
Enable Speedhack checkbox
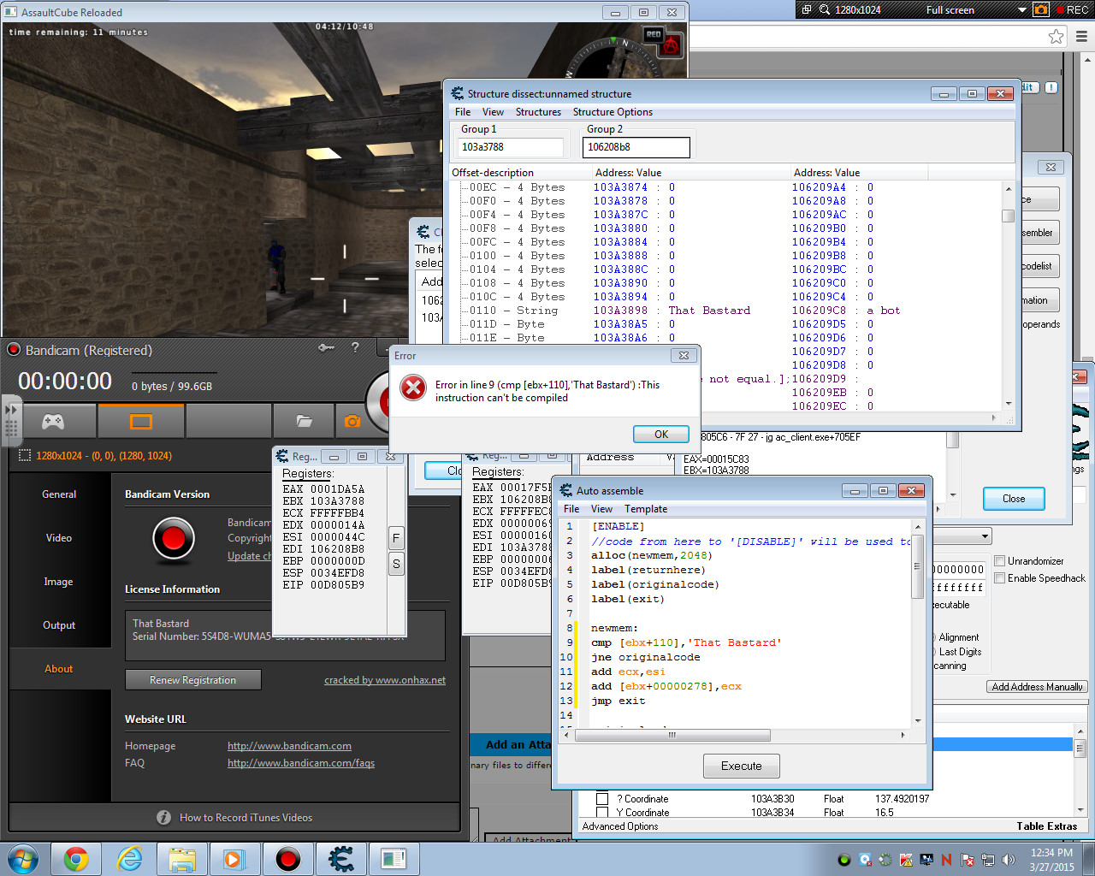click(x=999, y=578)
